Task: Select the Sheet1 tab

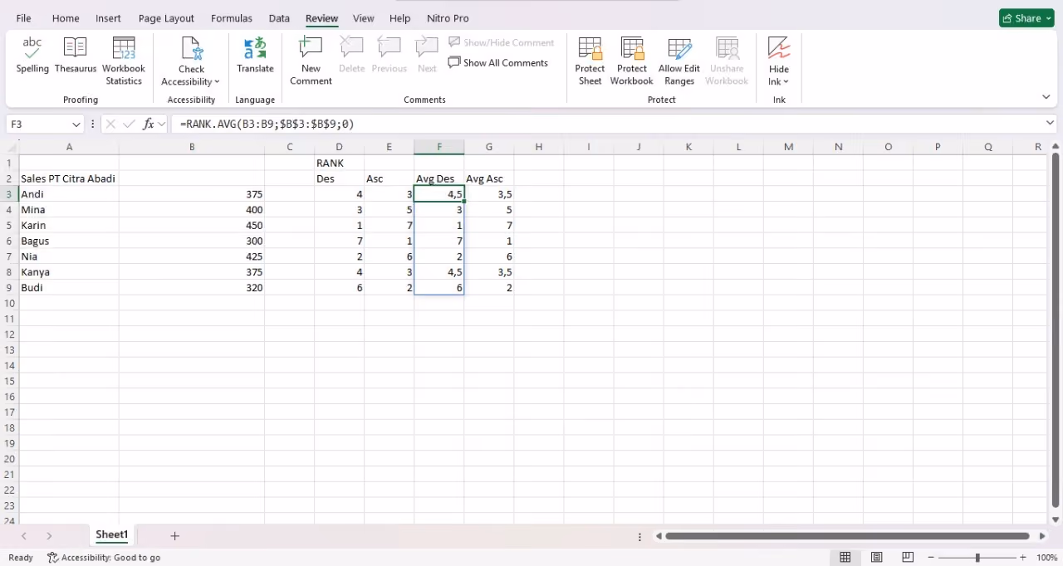Action: tap(111, 535)
